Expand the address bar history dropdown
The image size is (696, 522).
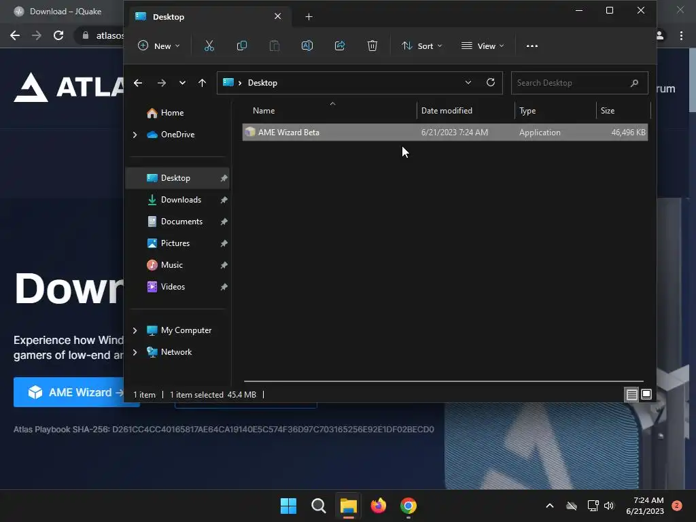tap(468, 82)
